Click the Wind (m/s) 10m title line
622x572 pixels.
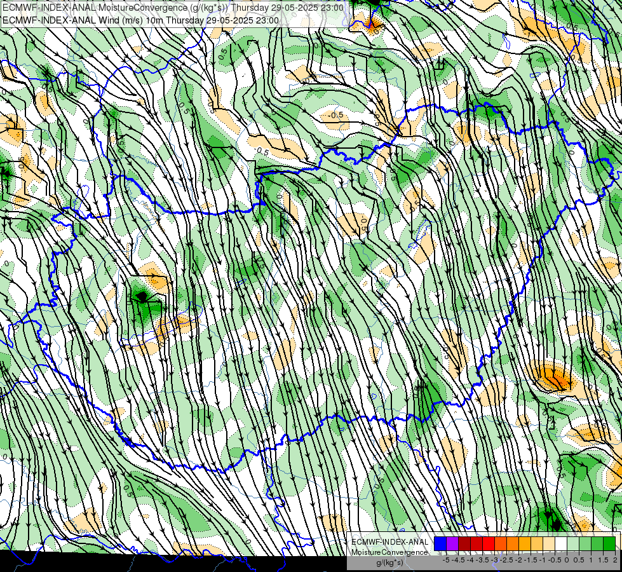[x=140, y=20]
